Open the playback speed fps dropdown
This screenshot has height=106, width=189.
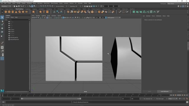(x=173, y=99)
